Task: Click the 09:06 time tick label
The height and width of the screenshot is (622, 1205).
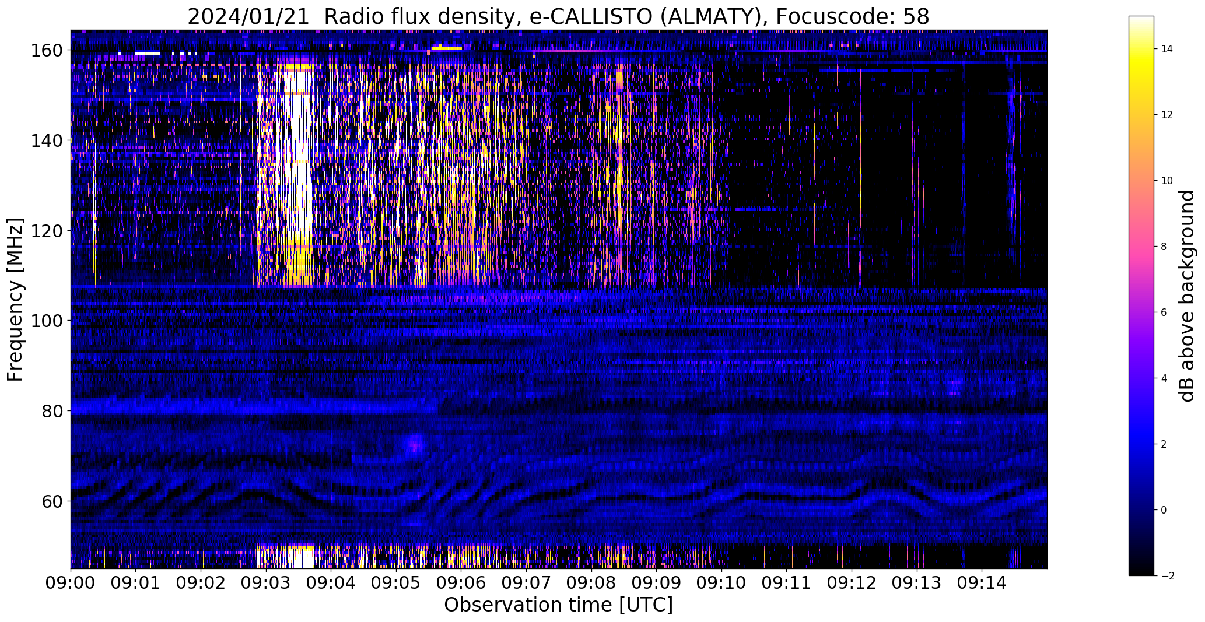Action: (x=461, y=583)
